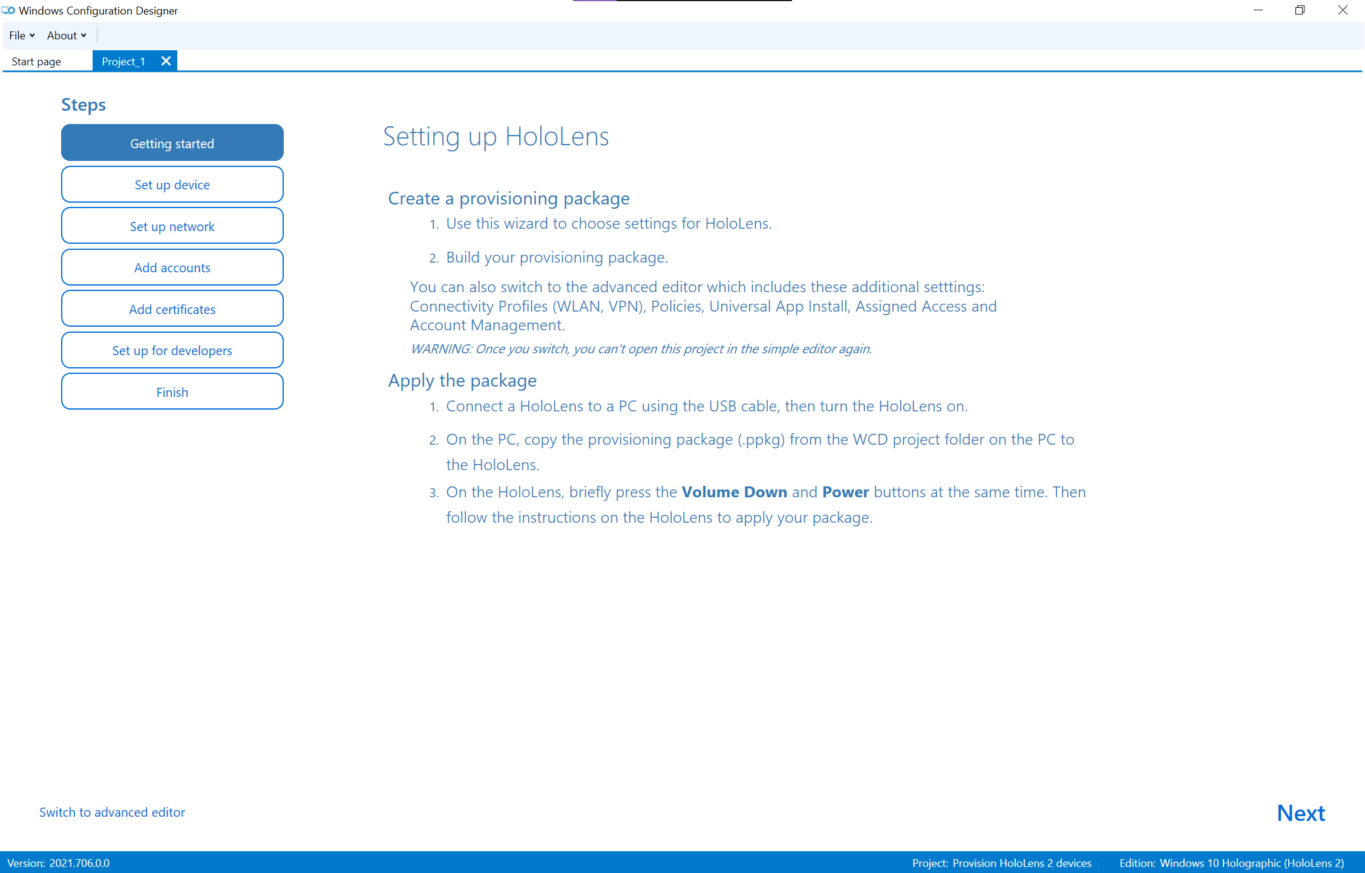Select the Set up device step
This screenshot has width=1365, height=873.
[x=172, y=184]
